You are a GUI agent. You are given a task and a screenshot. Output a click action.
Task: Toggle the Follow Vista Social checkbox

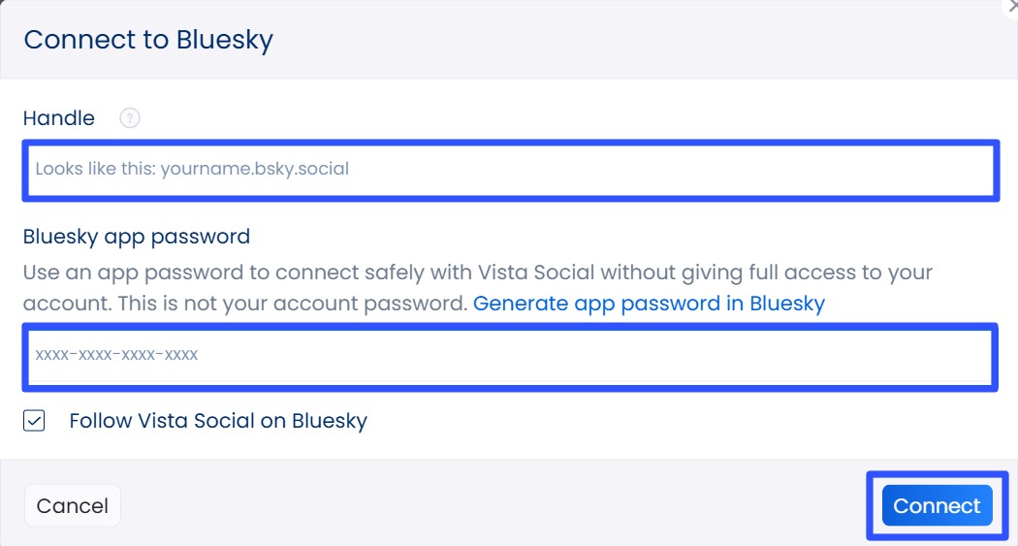(35, 421)
